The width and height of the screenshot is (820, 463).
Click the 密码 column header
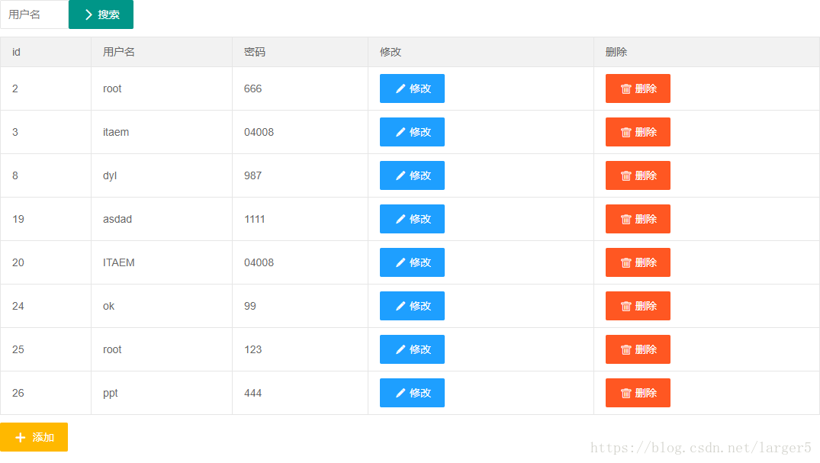click(301, 52)
